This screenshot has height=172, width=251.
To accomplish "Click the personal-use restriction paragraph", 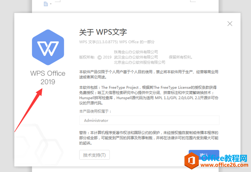I will (x=149, y=75).
